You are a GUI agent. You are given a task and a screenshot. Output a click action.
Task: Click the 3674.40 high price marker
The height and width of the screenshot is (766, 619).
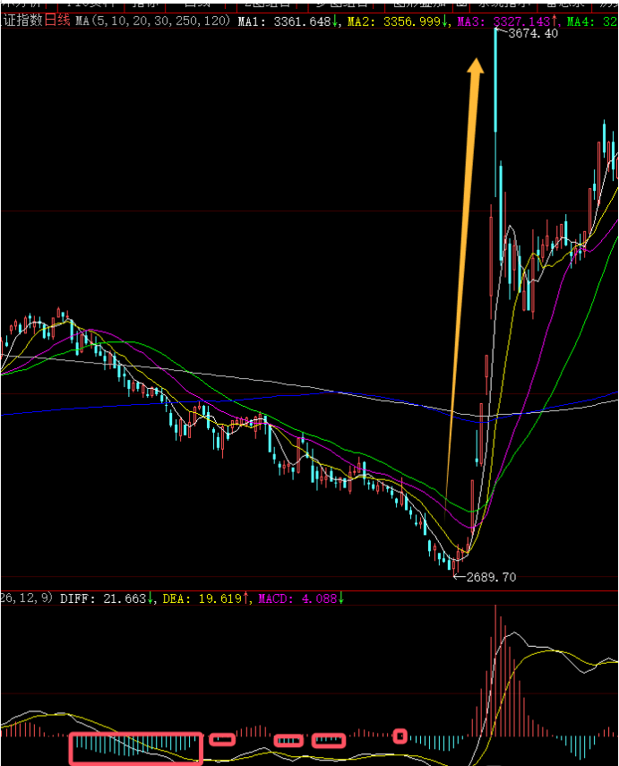(532, 34)
